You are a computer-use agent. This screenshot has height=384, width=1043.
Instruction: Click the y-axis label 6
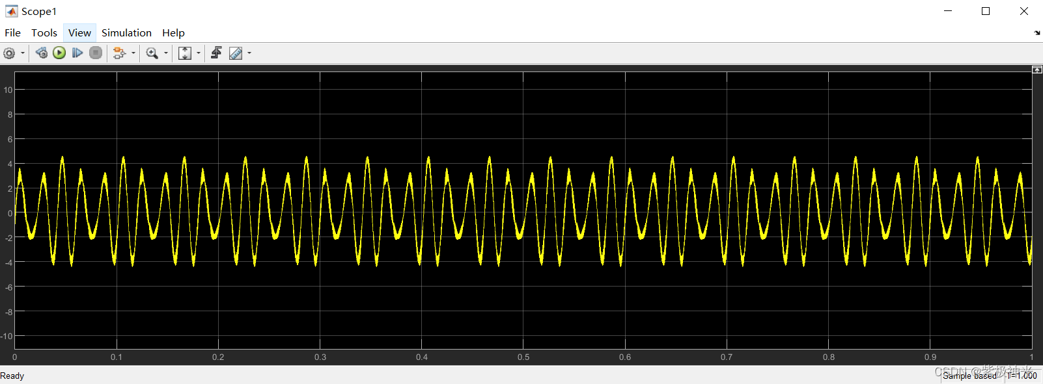pos(10,139)
